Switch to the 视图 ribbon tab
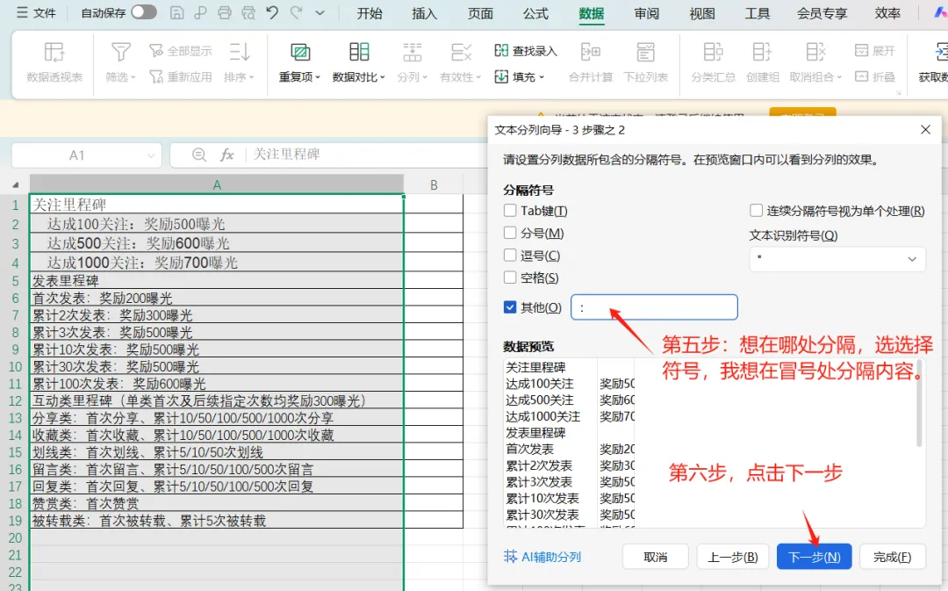The width and height of the screenshot is (948, 591). point(702,13)
